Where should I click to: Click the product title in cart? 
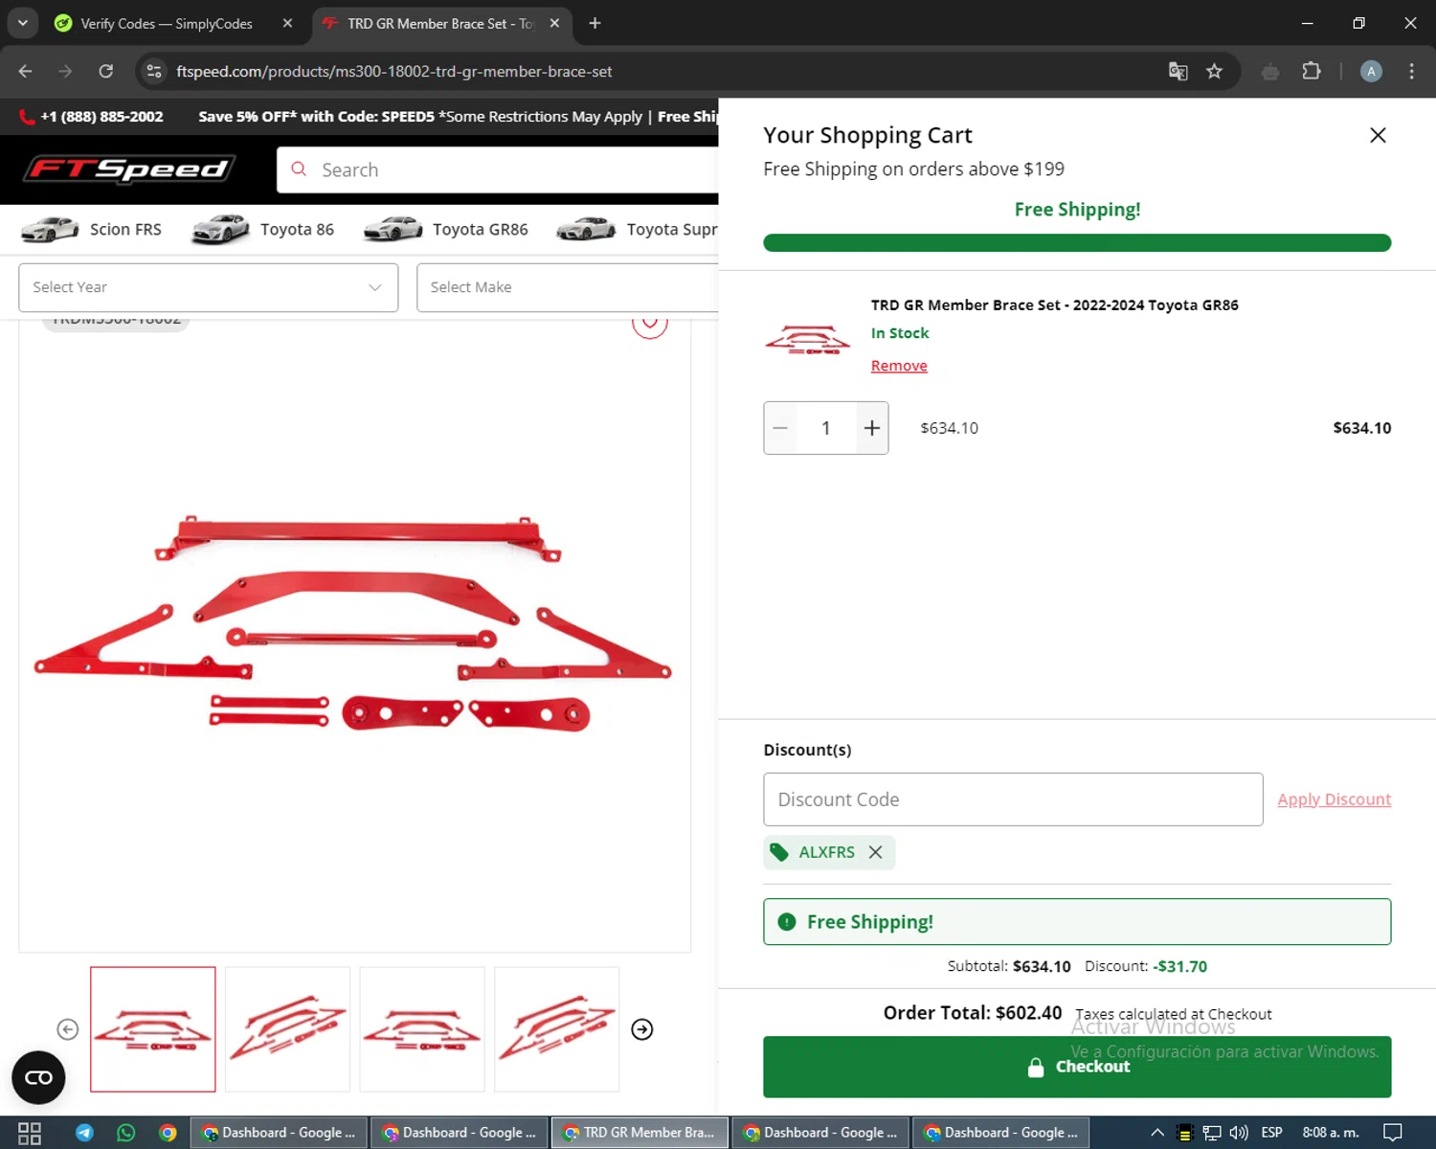(1054, 305)
